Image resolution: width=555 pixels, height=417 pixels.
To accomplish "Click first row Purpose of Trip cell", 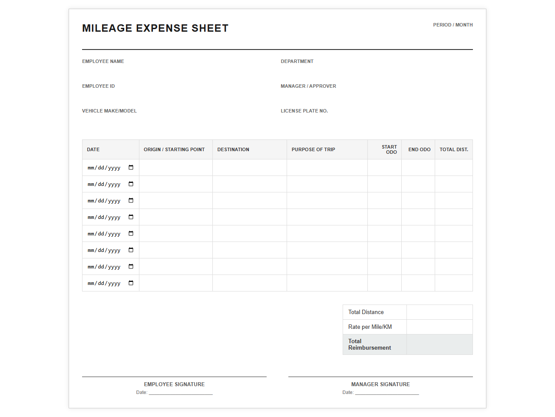I will tap(327, 168).
